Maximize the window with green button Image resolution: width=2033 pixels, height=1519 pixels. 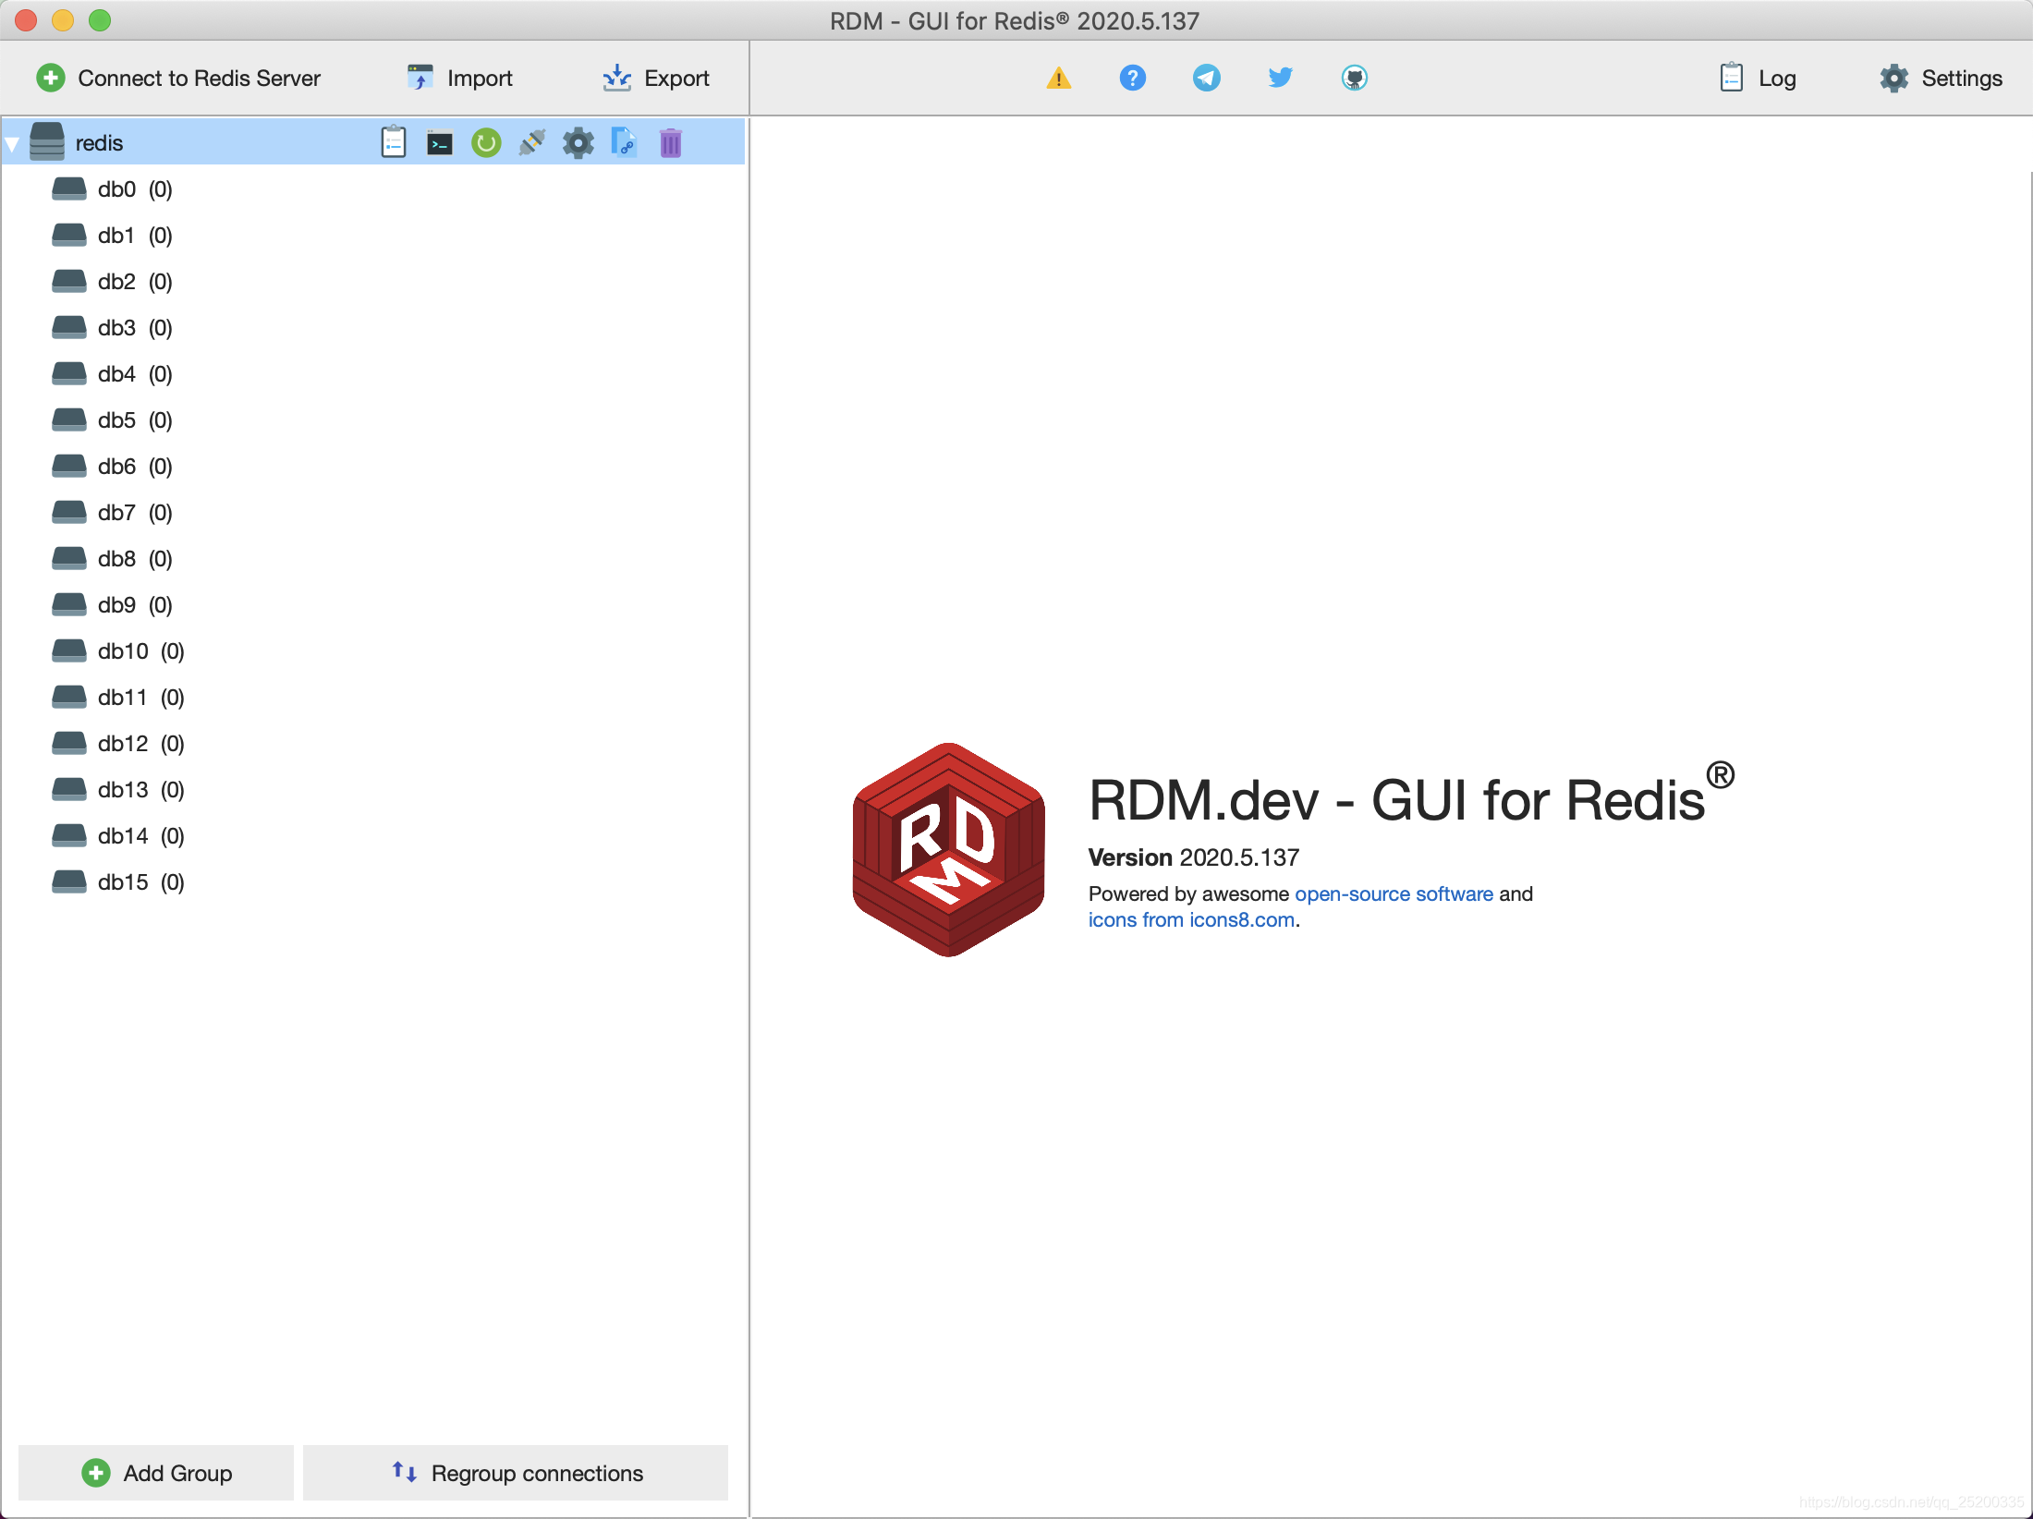100,20
